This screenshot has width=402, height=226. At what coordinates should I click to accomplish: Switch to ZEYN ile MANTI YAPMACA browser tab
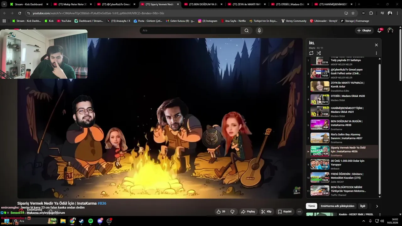(x=246, y=4)
